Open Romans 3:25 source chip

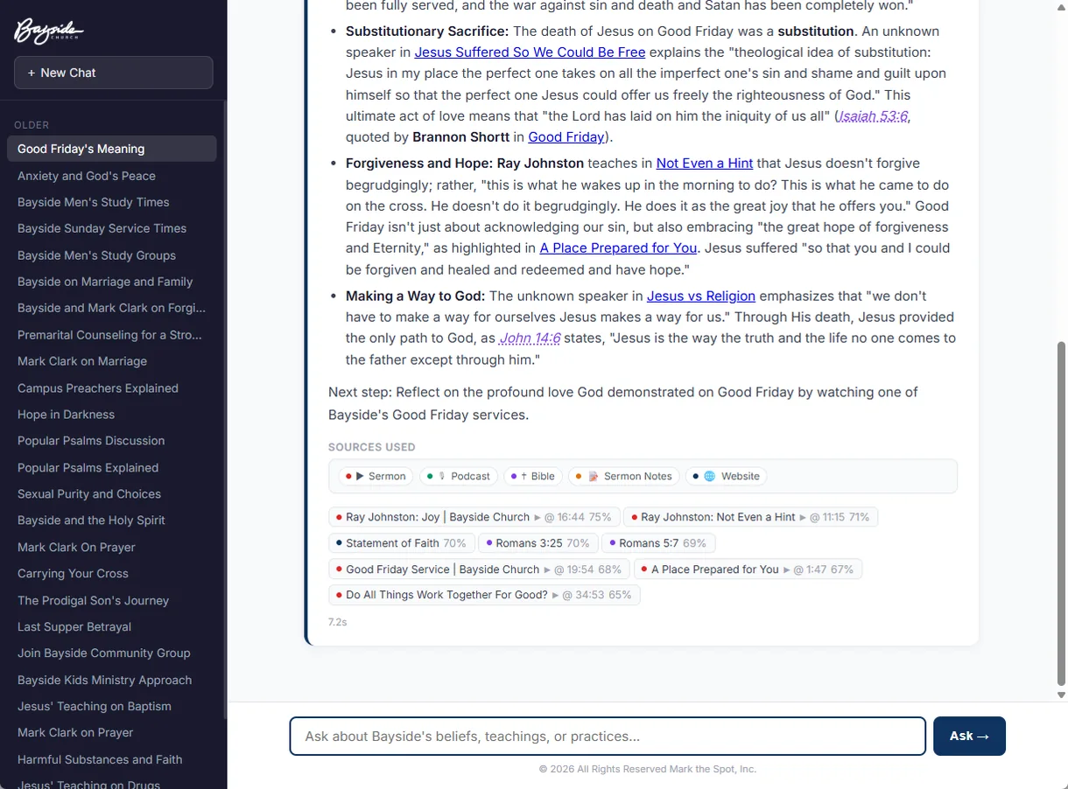[x=538, y=543]
